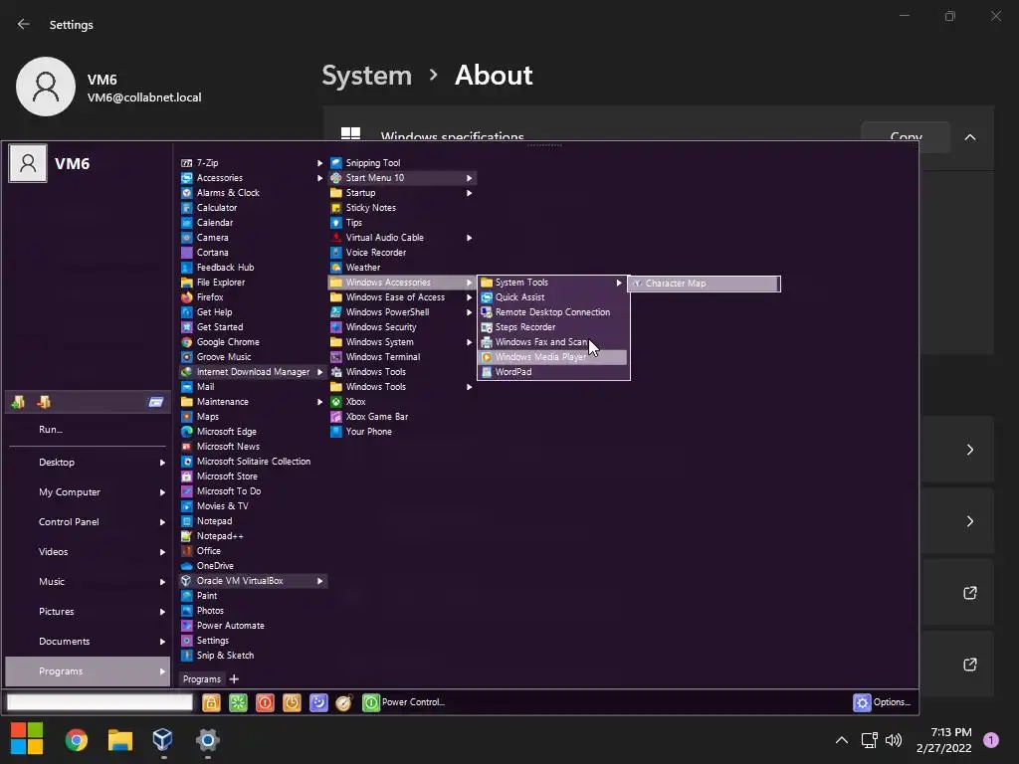Open Remote Desktop Connection
This screenshot has width=1019, height=764.
[x=553, y=312]
